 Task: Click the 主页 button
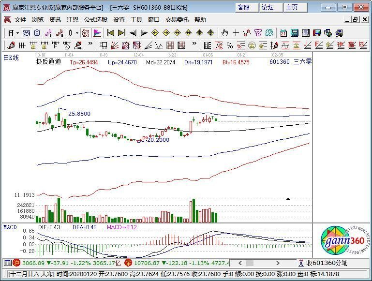coord(296,8)
